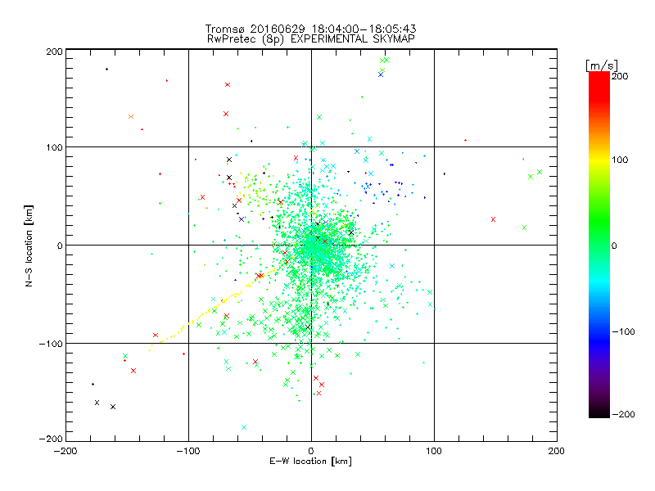The width and height of the screenshot is (655, 491).
Task: Click the subtitle 'RwPretec (8p) EXPERIMENTAL SKYMAP'
Action: (311, 39)
